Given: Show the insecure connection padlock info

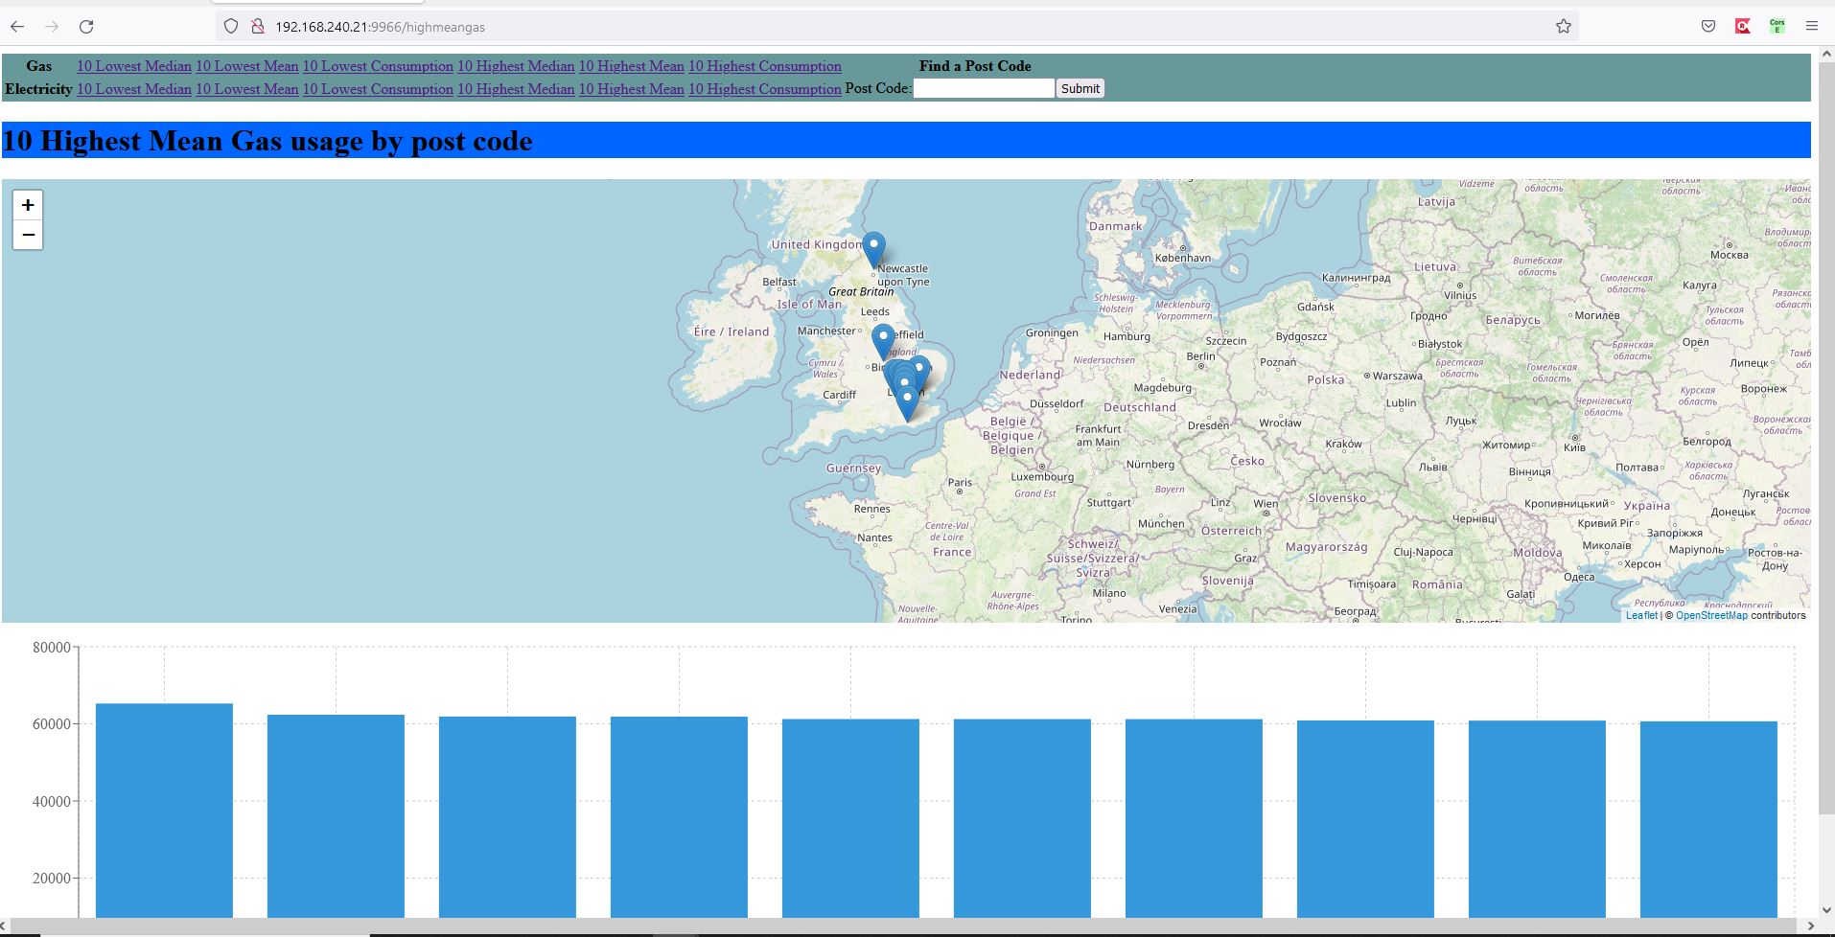Looking at the screenshot, I should pyautogui.click(x=257, y=27).
